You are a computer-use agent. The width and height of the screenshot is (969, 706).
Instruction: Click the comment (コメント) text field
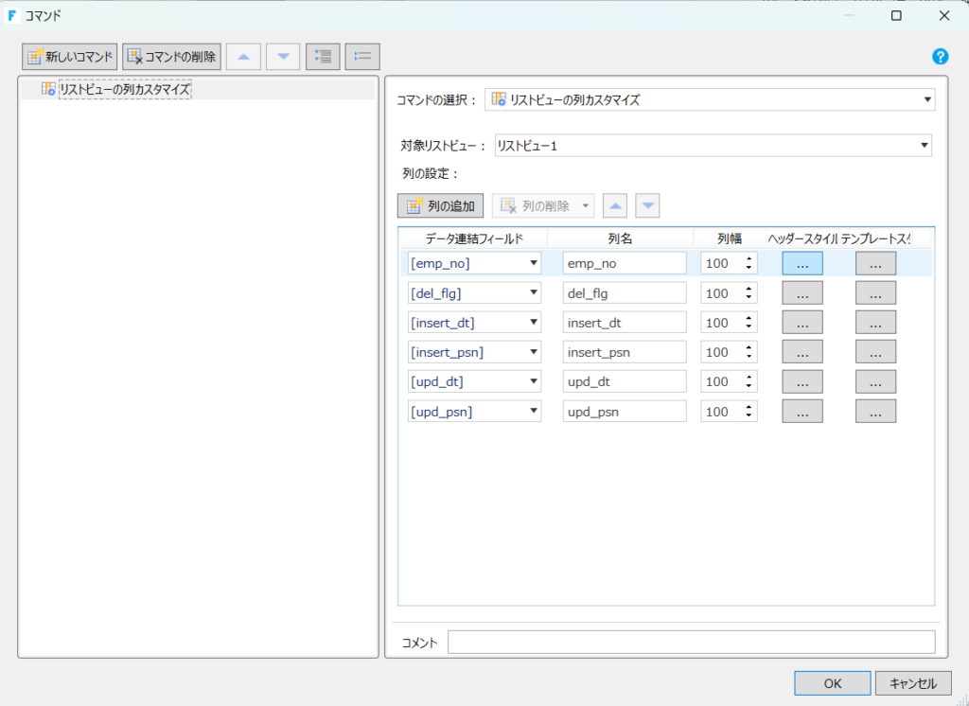point(691,643)
